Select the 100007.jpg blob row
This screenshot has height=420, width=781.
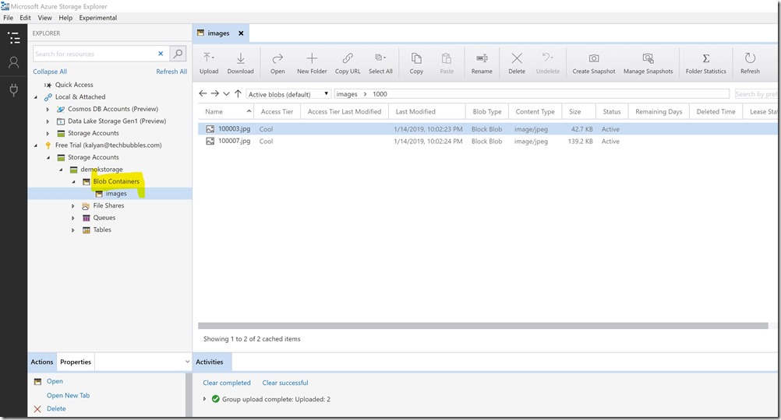point(487,141)
